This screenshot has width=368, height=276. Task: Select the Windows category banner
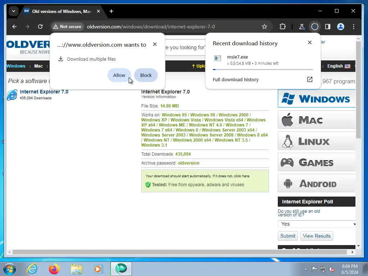coord(316,98)
